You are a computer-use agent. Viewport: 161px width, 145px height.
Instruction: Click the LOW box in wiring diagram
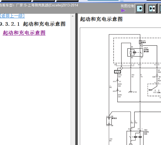coord(118,72)
